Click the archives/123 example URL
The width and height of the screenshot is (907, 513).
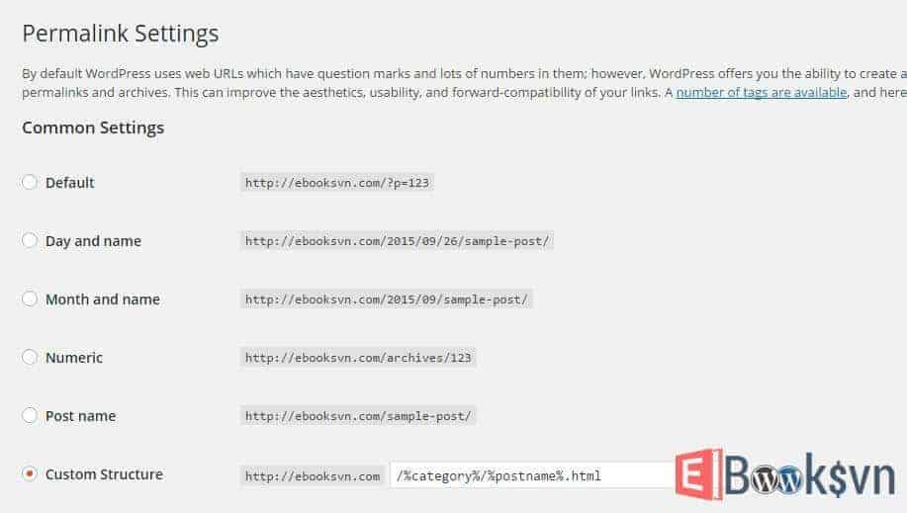pyautogui.click(x=358, y=358)
